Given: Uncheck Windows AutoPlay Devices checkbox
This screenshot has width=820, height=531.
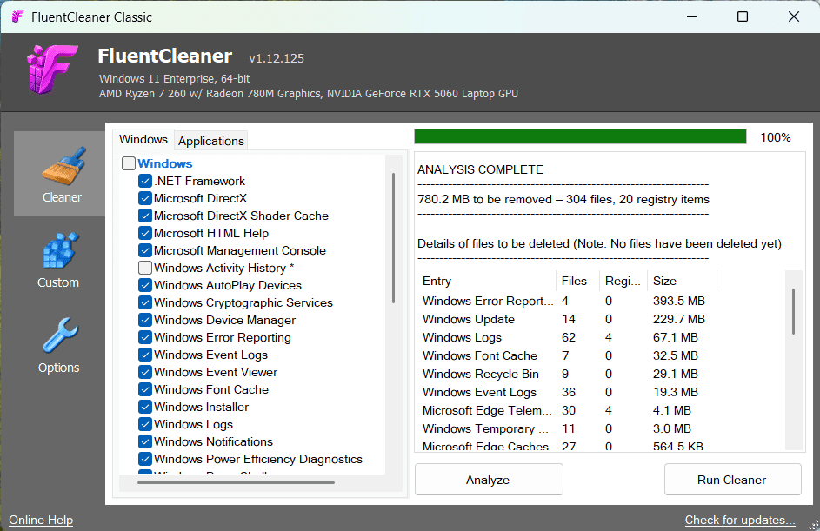Looking at the screenshot, I should (x=145, y=285).
